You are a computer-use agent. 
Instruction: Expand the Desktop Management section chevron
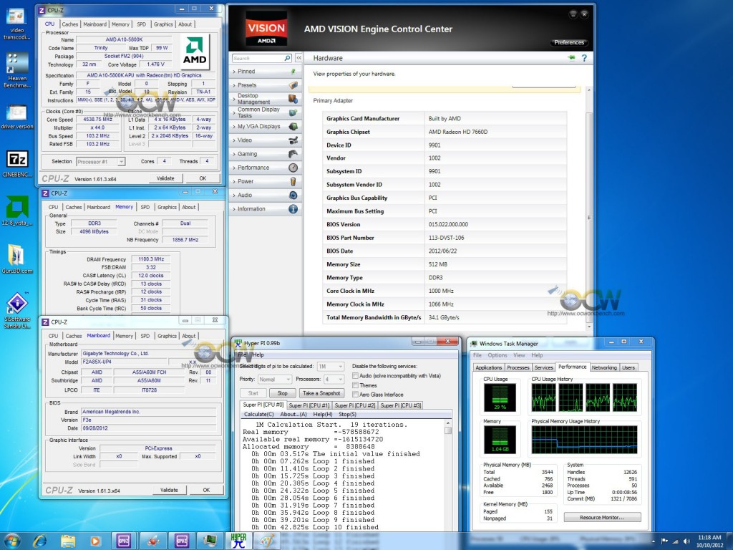pyautogui.click(x=234, y=98)
